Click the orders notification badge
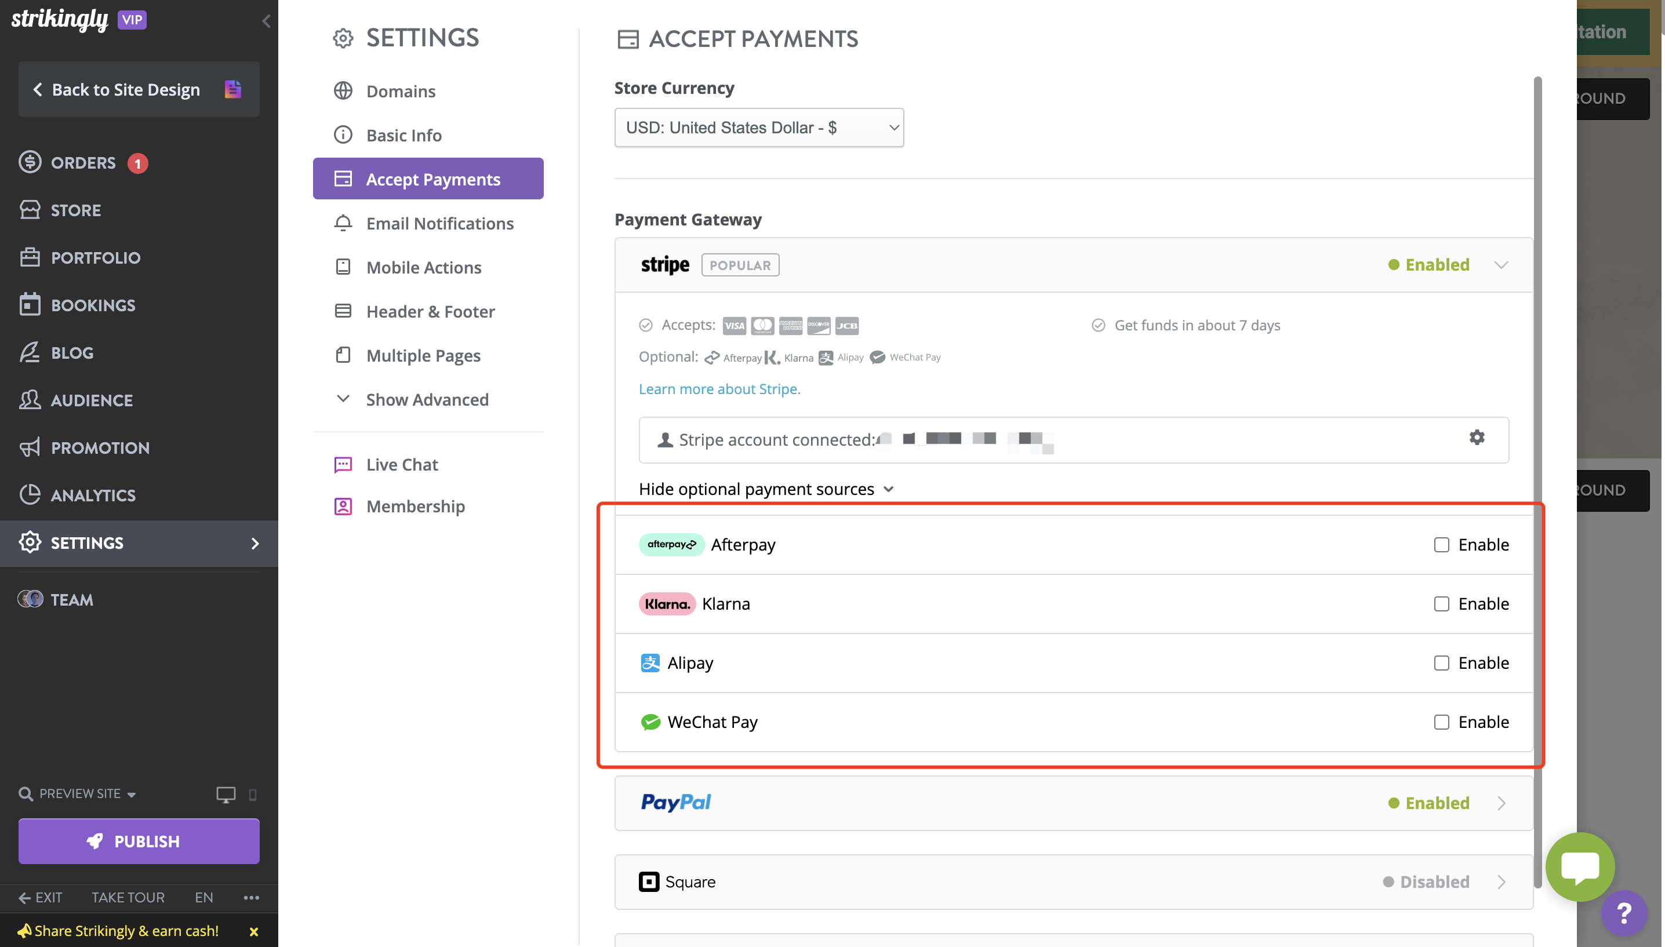Viewport: 1665px width, 947px height. [x=137, y=163]
